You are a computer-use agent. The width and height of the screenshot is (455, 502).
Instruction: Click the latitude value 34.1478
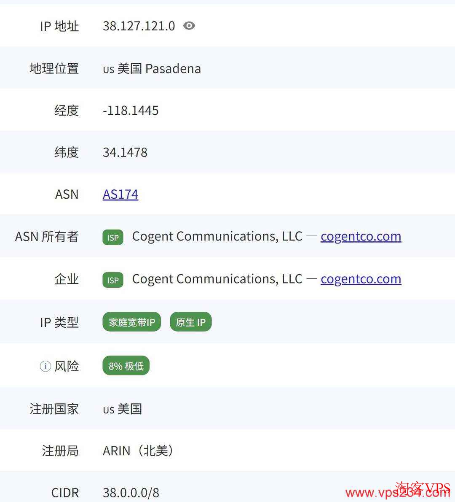coord(125,152)
